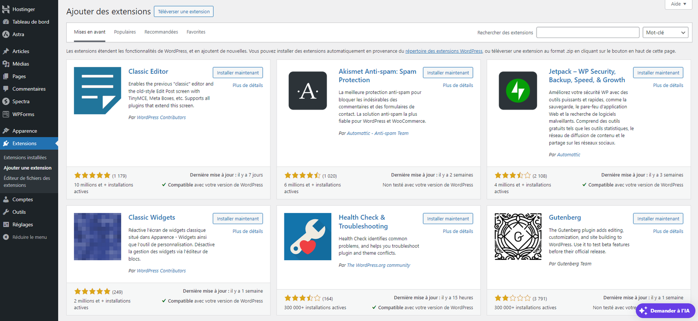The width and height of the screenshot is (698, 321).
Task: Click the Médias icon in sidebar
Action: pyautogui.click(x=6, y=64)
